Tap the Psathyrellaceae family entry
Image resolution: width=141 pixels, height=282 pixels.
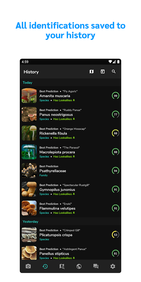click(x=70, y=171)
